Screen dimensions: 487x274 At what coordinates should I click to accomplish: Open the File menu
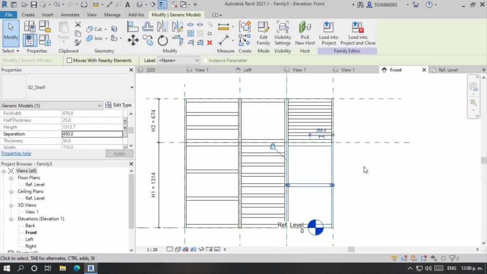[9, 15]
